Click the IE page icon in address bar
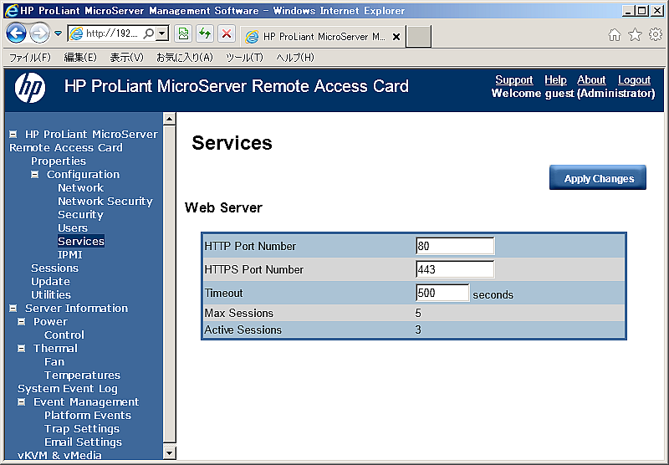669x465 pixels. 76,33
